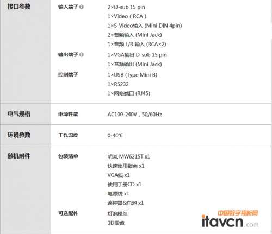The image size is (272, 234).
Task: Select the 接口参数 category heading
Action: pos(19,7)
